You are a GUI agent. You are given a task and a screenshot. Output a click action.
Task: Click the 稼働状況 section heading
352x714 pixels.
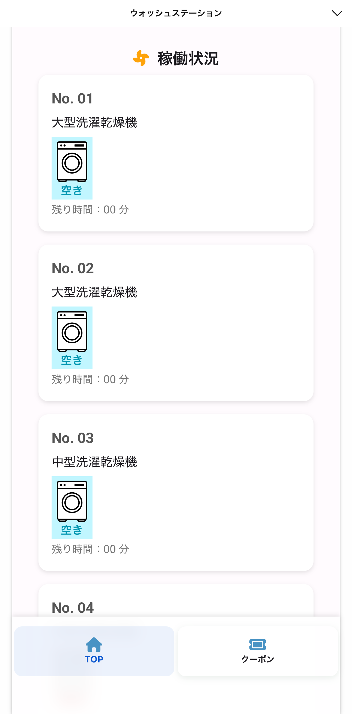(188, 58)
